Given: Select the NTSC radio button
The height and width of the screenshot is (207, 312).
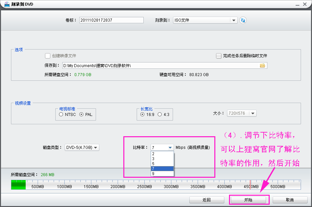Looking at the screenshot, I should coord(61,114).
